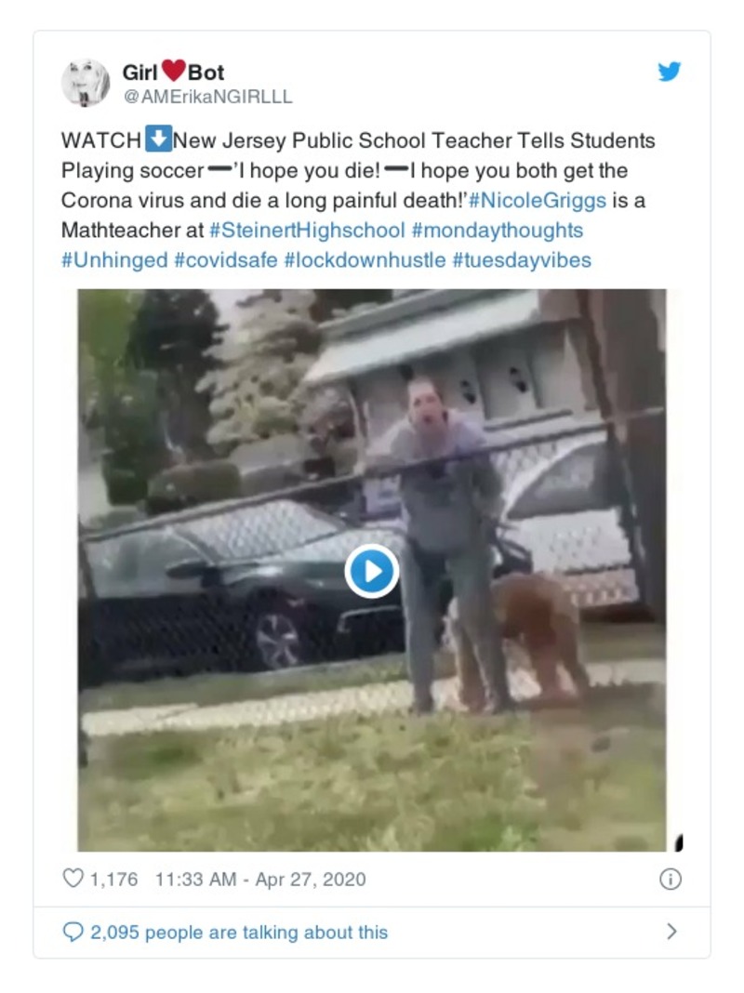View 2,095 people are talking about this
Image resolution: width=744 pixels, height=993 pixels.
(x=239, y=933)
